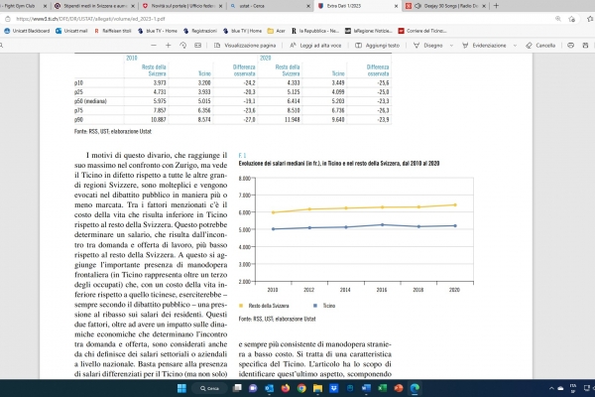The image size is (595, 397).
Task: Click the 2020 Ticino data point
Action: click(x=455, y=225)
